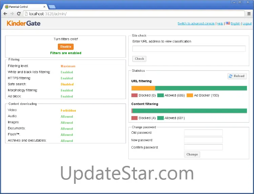Image resolution: width=254 pixels, height=194 pixels.
Task: Click the Old password field
Action: [203, 133]
